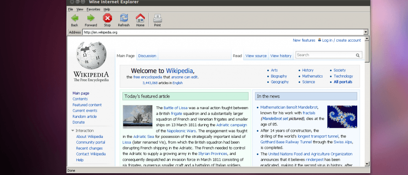Click the Home house icon
This screenshot has height=175, width=408.
point(140,18)
